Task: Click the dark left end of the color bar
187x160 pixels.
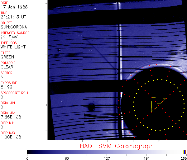Action: pos(29,152)
